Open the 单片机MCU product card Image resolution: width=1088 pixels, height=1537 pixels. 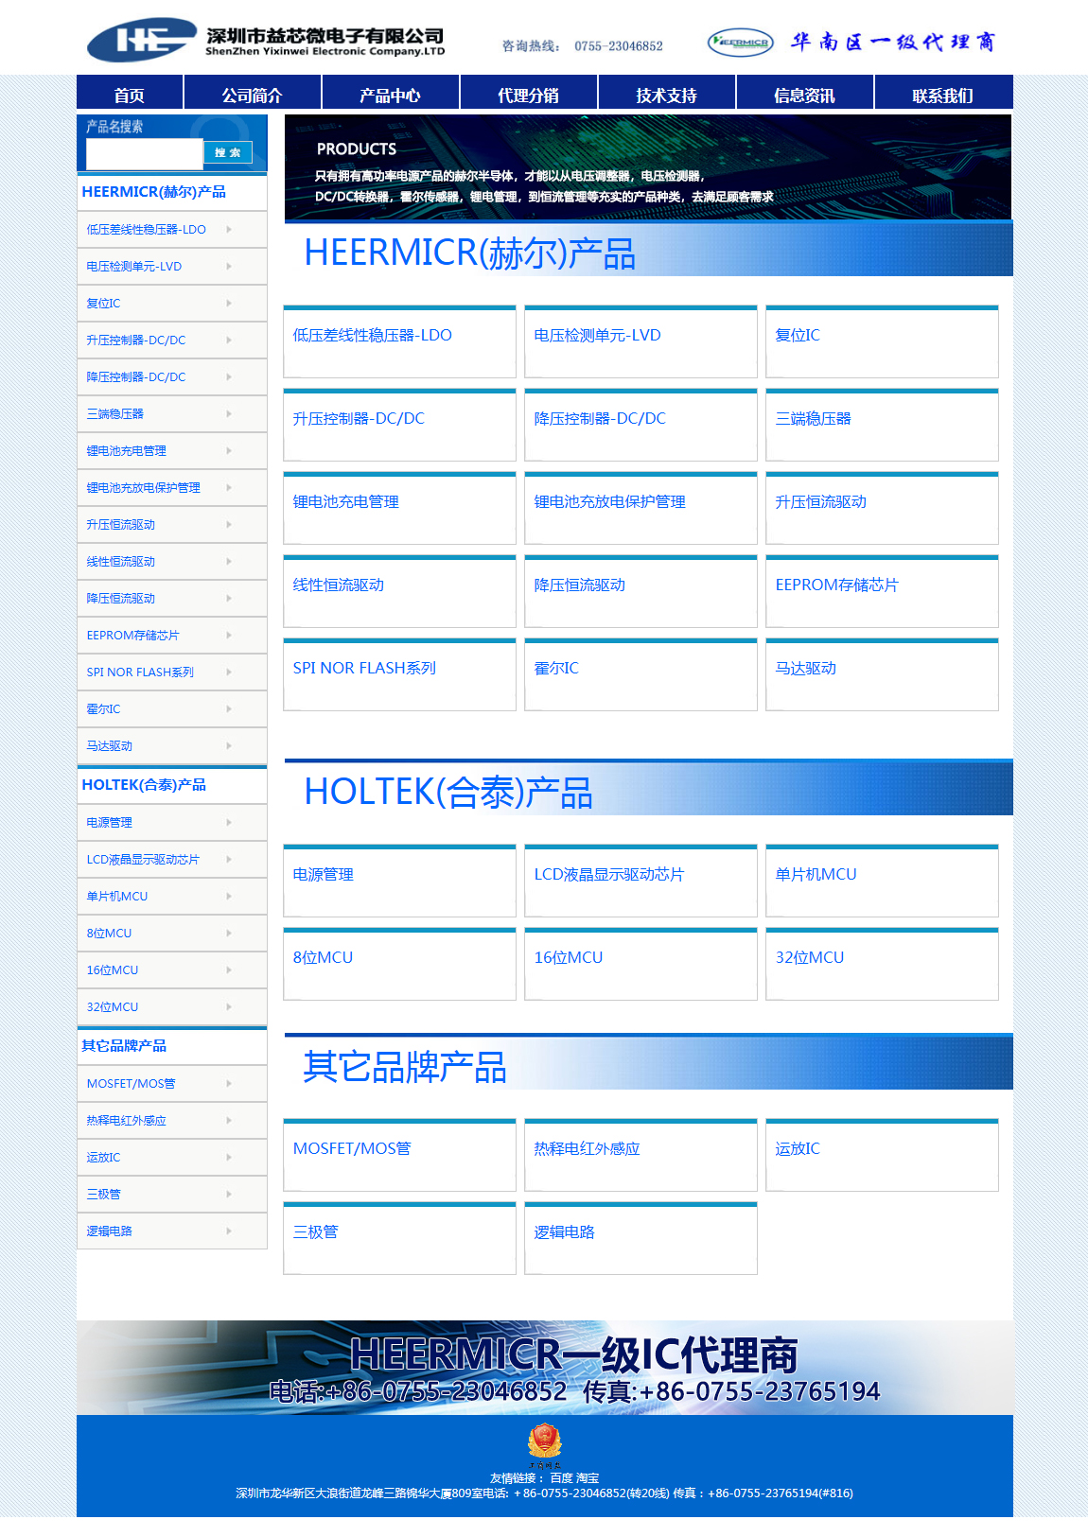coord(882,881)
